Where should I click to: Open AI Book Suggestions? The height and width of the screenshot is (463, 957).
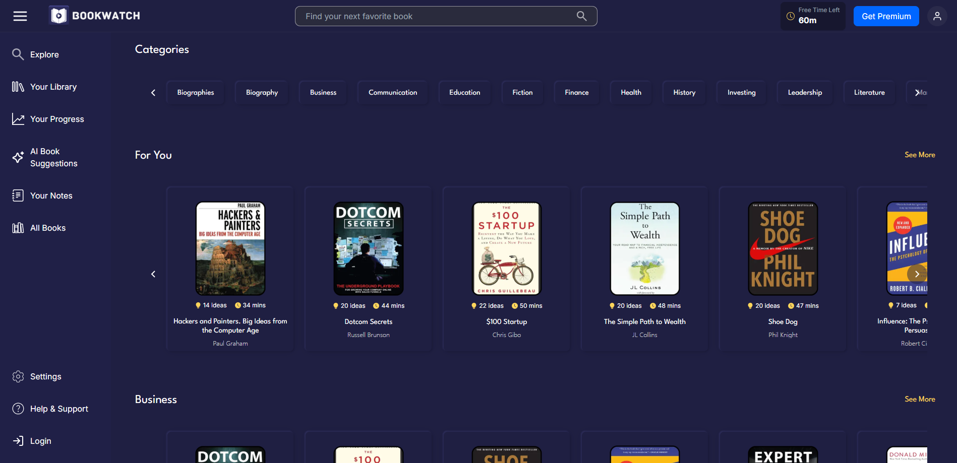coord(53,157)
